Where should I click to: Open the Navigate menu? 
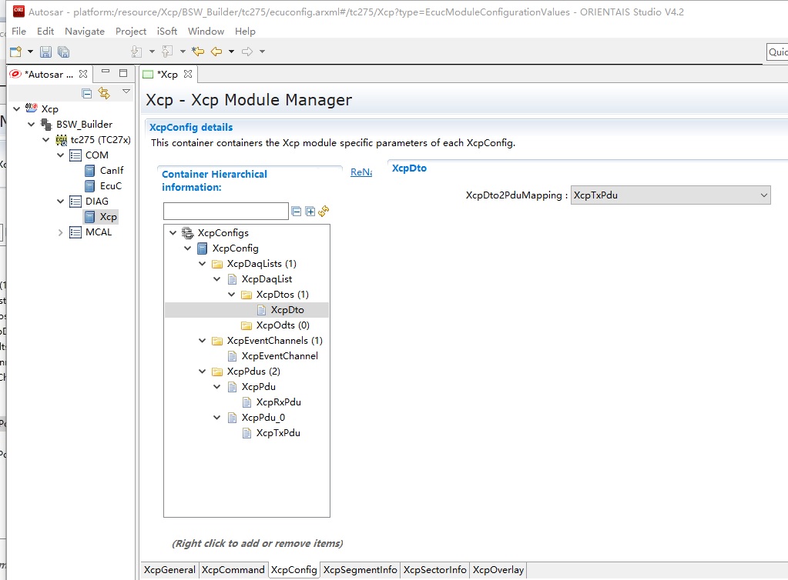(84, 32)
